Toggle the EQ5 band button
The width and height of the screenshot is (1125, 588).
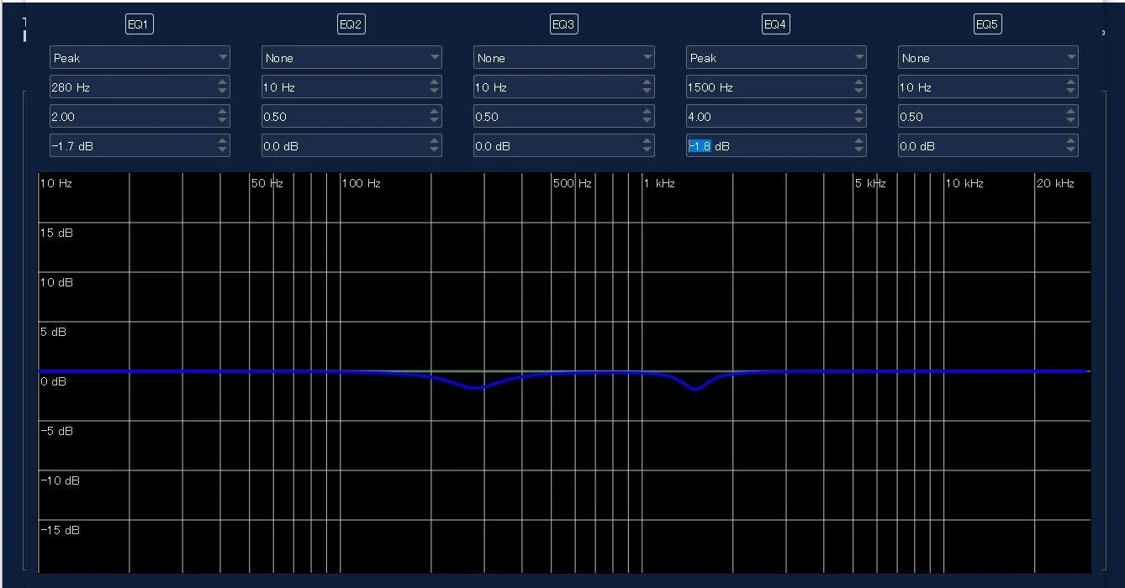click(986, 24)
